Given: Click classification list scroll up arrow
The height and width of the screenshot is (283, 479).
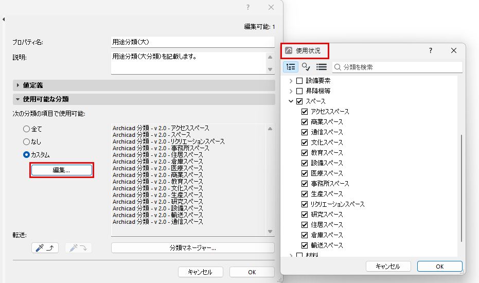Looking at the screenshot, I should 270,129.
